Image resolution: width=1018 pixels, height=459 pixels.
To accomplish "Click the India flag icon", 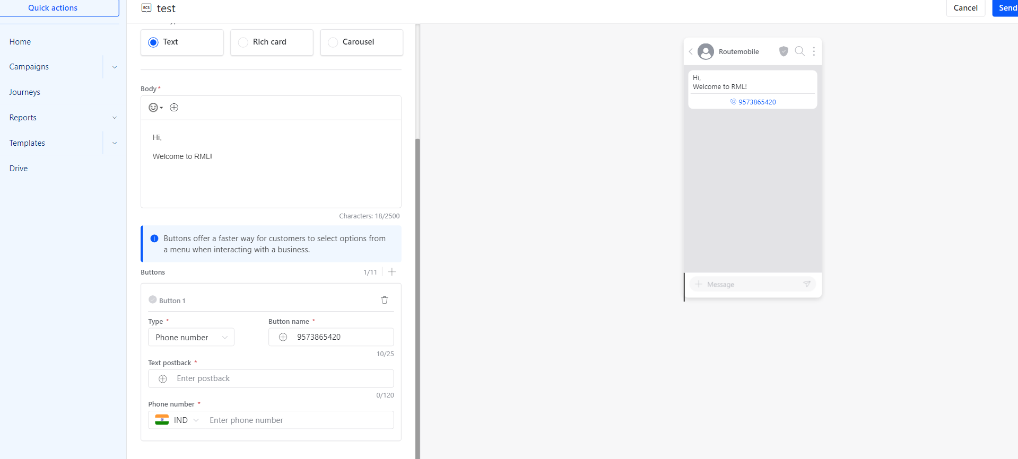I will (x=162, y=420).
